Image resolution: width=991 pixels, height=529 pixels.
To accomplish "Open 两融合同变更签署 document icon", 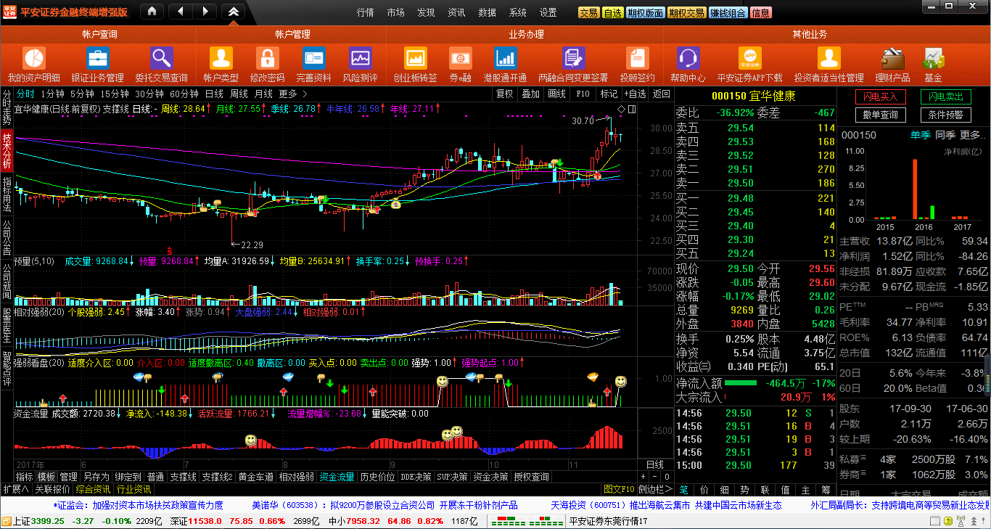I will pyautogui.click(x=573, y=58).
